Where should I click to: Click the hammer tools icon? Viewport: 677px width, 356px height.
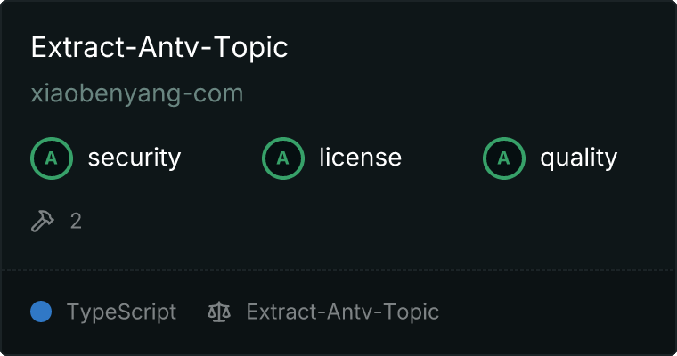pos(43,221)
